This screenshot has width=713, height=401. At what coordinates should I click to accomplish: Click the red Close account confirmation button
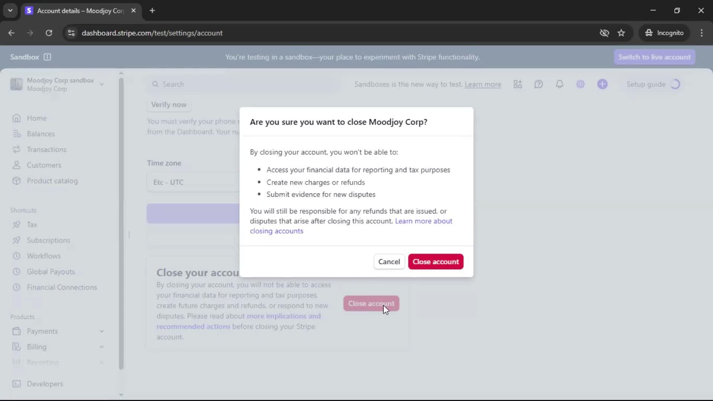(436, 262)
